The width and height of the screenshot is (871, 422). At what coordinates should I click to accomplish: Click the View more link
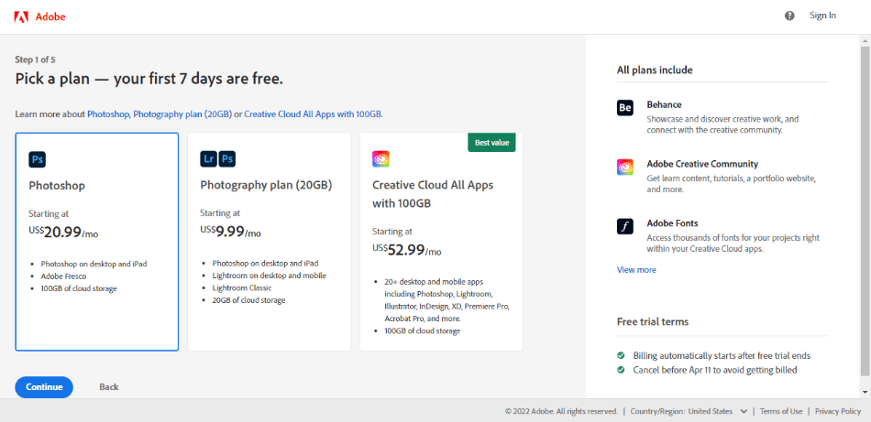636,269
